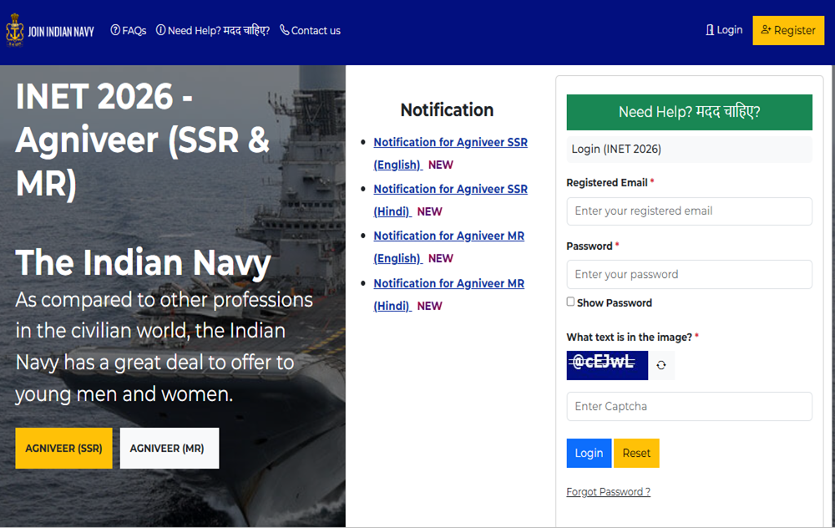The height and width of the screenshot is (528, 835).
Task: Open the Contact us page
Action: click(310, 30)
